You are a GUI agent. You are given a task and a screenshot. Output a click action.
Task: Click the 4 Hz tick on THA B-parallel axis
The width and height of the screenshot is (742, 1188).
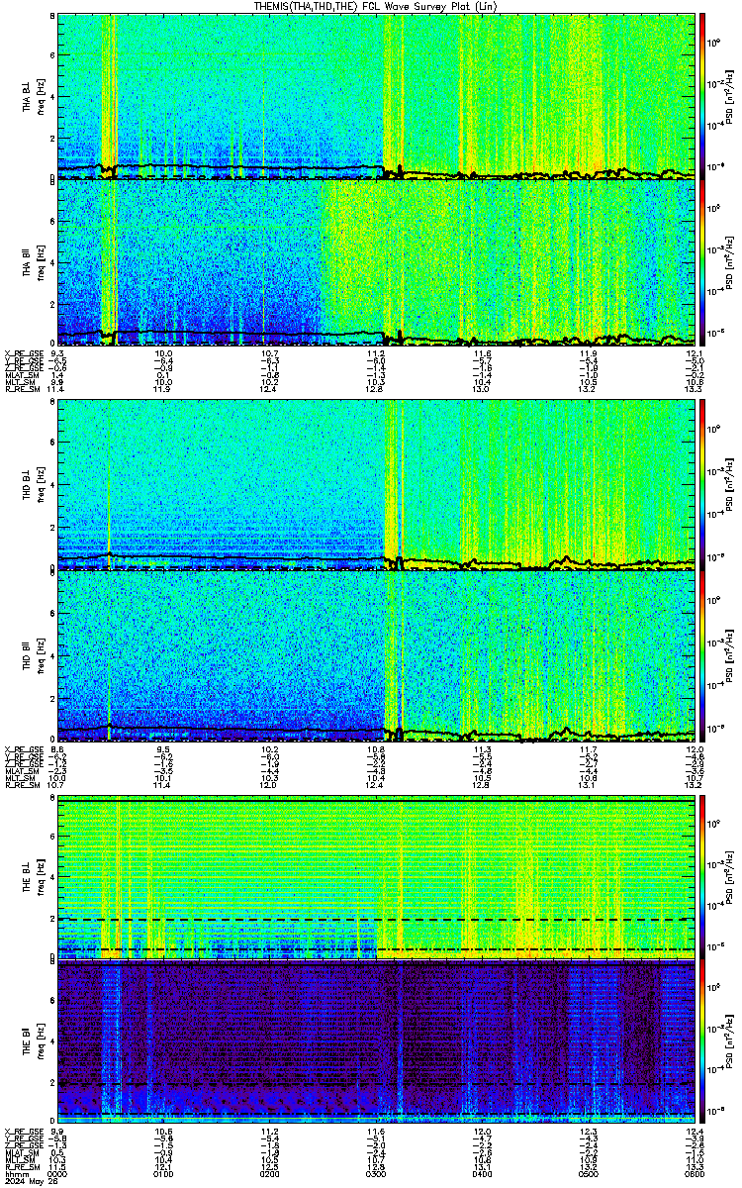pos(52,262)
